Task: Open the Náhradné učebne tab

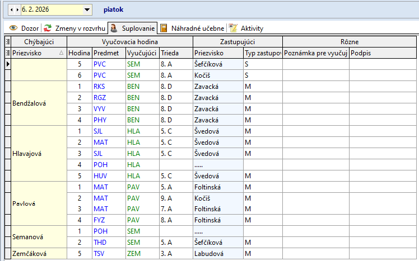Action: click(192, 28)
